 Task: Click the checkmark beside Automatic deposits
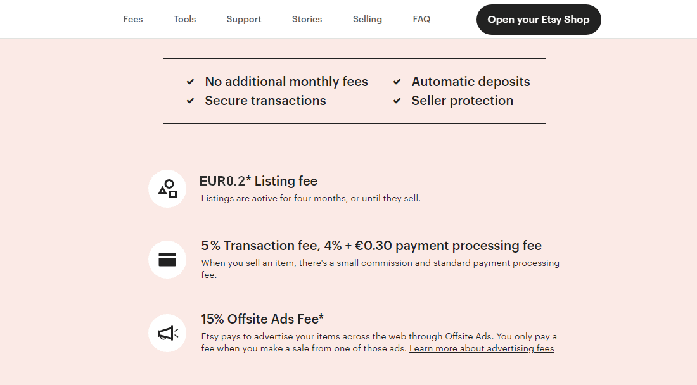pyautogui.click(x=397, y=82)
